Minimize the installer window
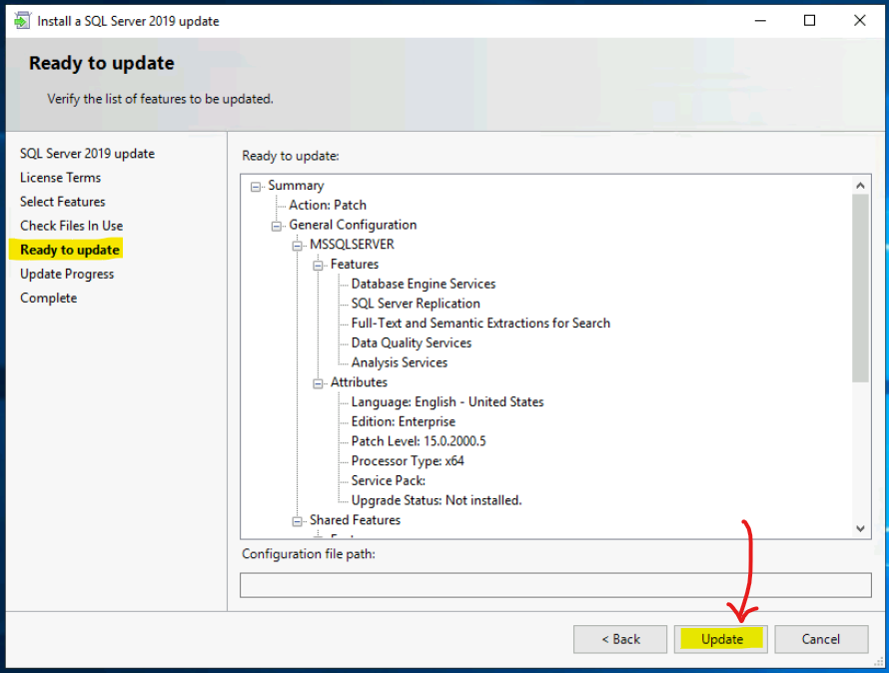 pyautogui.click(x=760, y=21)
